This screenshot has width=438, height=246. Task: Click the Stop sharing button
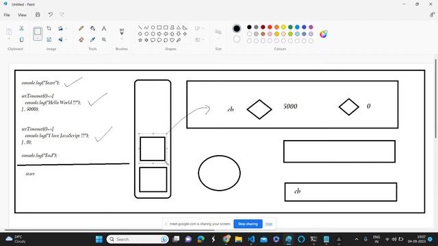248,223
